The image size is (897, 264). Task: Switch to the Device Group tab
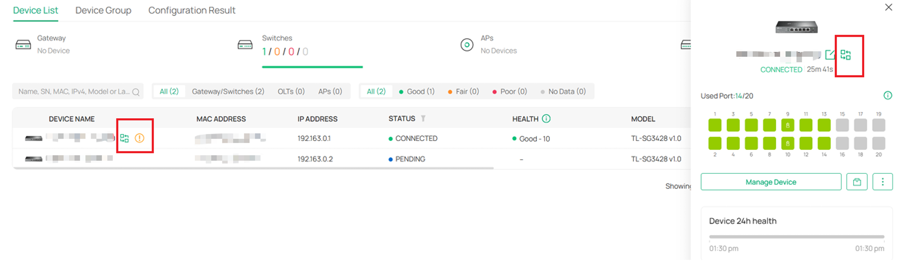pyautogui.click(x=103, y=10)
